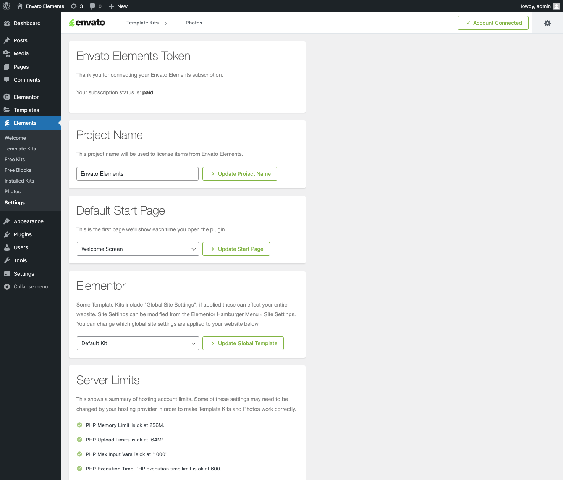Click the "PHP Upload Limits" label
The width and height of the screenshot is (563, 480).
108,440
